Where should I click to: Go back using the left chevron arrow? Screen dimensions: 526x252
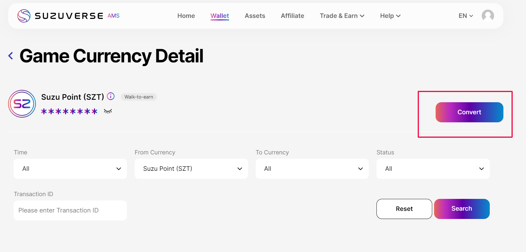pyautogui.click(x=11, y=56)
